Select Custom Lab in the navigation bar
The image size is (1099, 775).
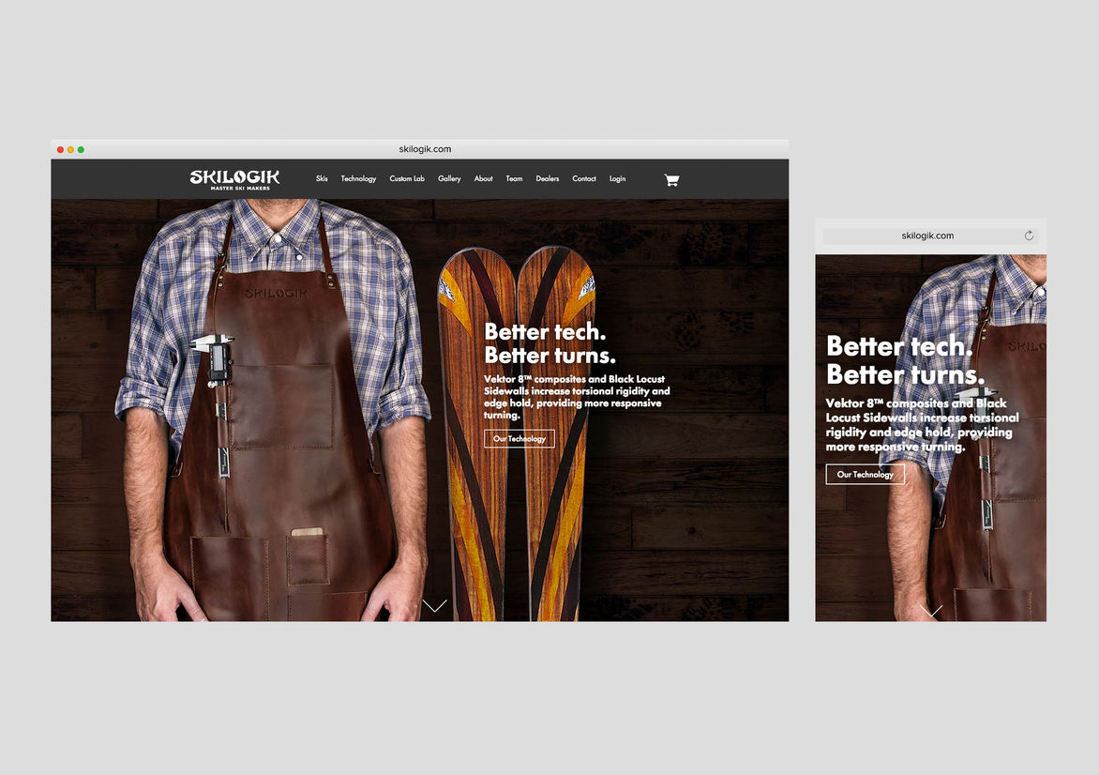(407, 179)
